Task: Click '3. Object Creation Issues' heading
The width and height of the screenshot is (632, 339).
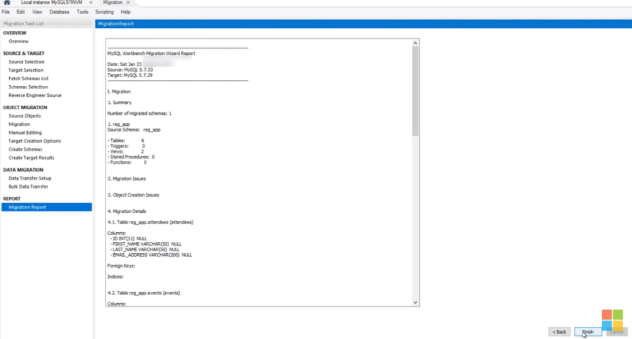Action: click(x=133, y=195)
